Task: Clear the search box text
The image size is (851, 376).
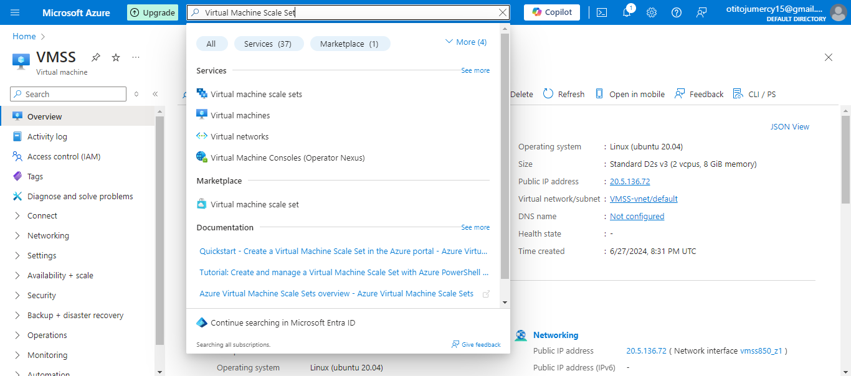Action: (x=503, y=12)
